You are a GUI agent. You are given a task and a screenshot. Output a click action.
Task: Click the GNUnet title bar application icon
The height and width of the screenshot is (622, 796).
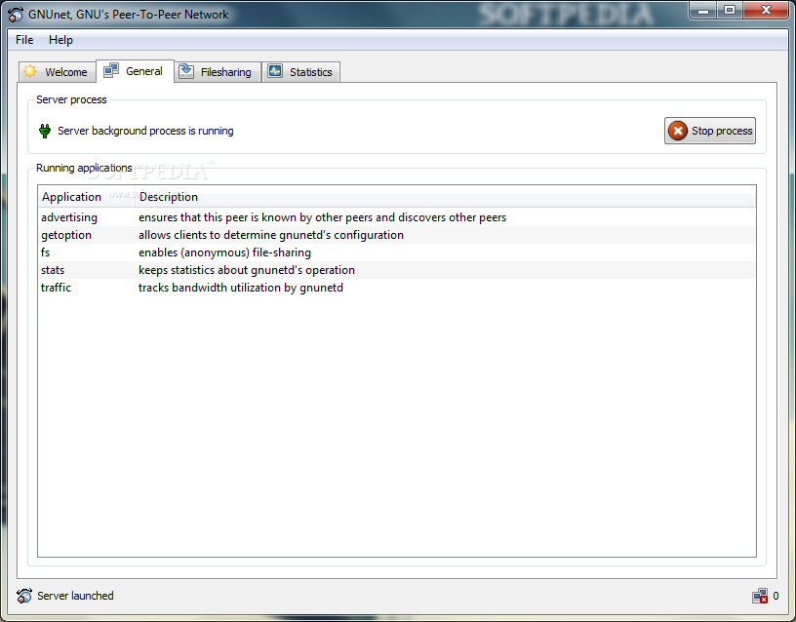pos(16,15)
